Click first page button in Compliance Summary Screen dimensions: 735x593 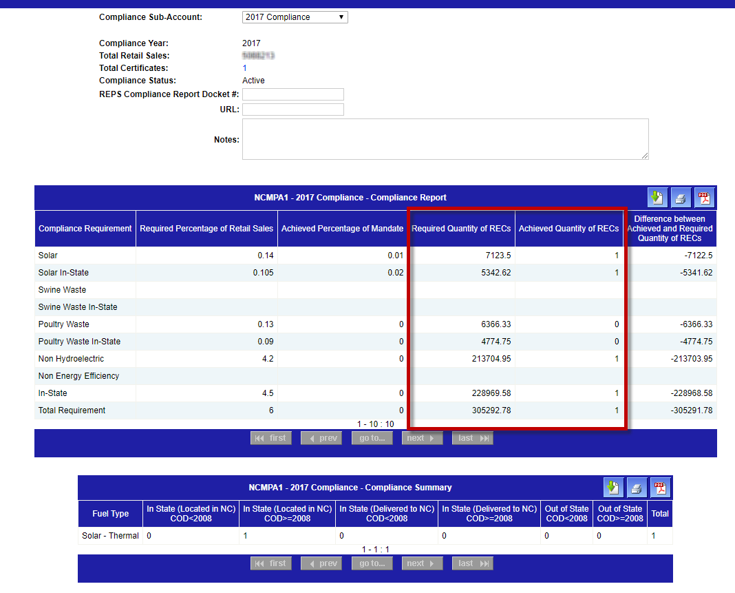[271, 563]
